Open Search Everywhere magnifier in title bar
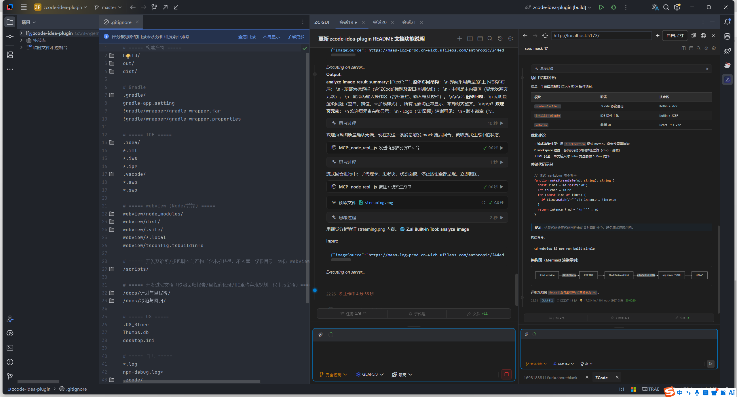The height and width of the screenshot is (397, 737). point(666,7)
